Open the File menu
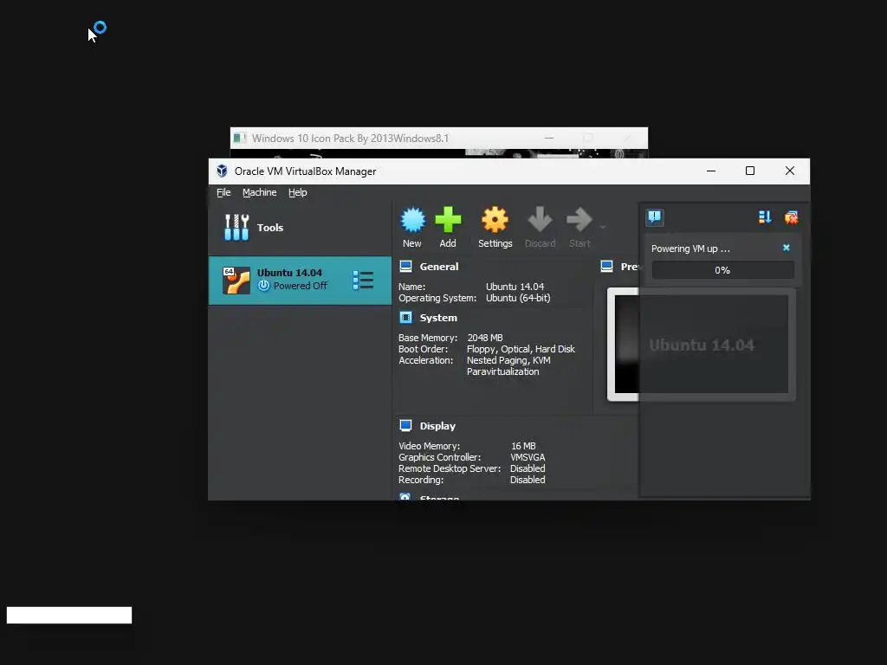Viewport: 887px width, 665px height. click(x=223, y=192)
